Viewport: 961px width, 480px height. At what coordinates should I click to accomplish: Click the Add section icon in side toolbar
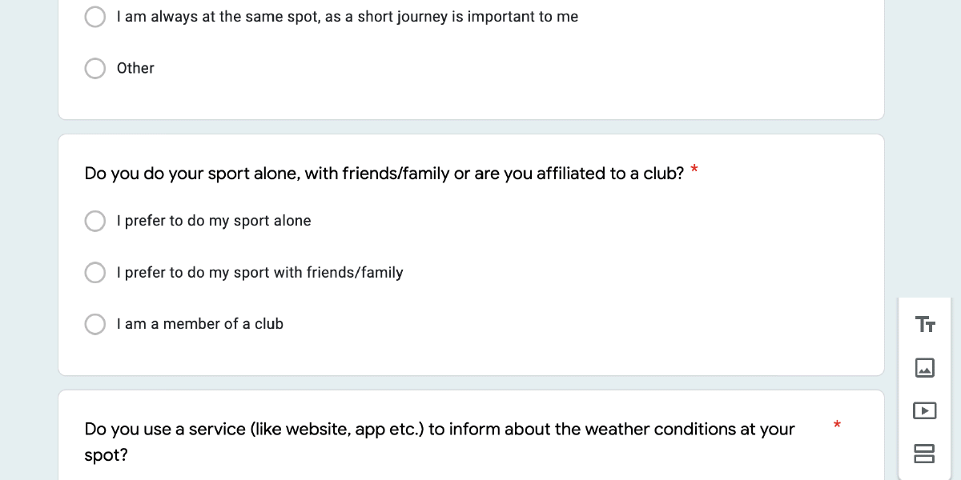click(x=925, y=454)
